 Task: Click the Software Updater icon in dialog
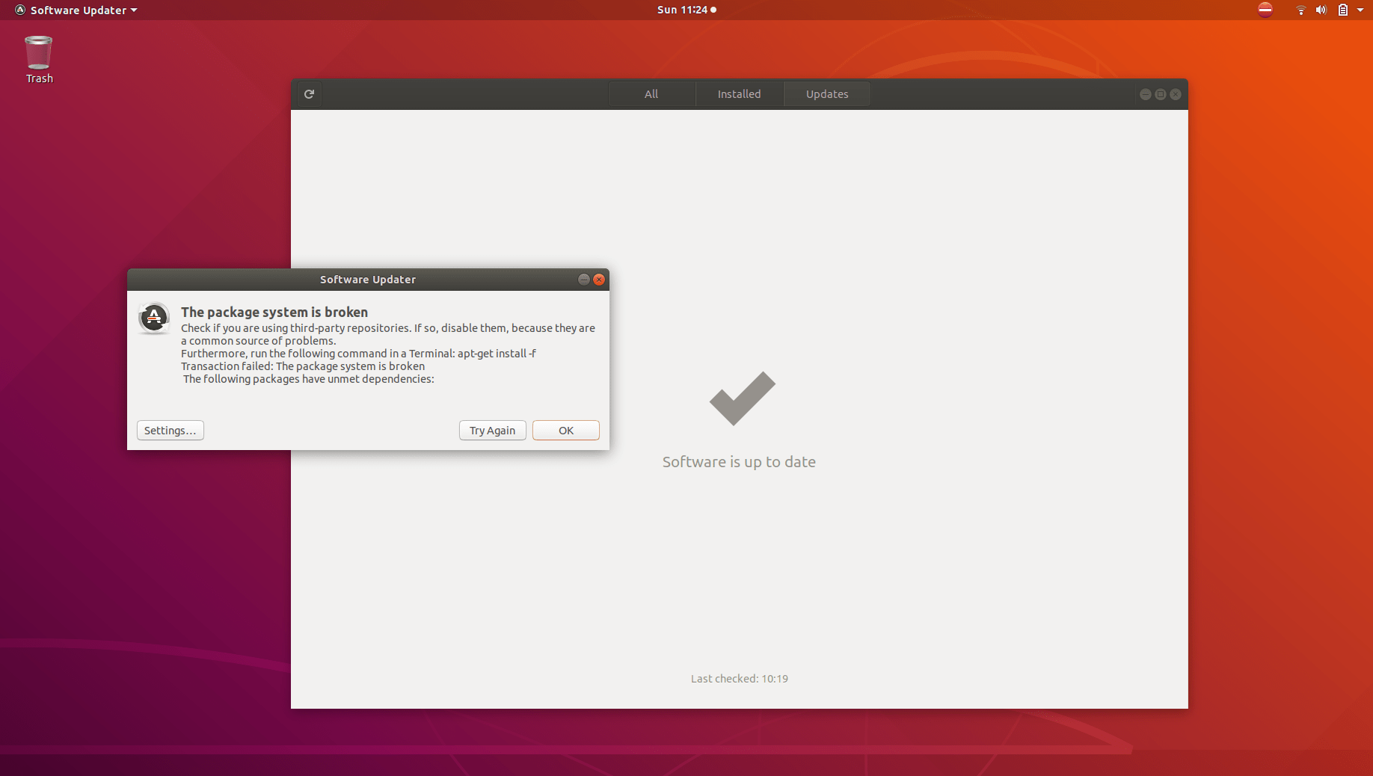[154, 318]
